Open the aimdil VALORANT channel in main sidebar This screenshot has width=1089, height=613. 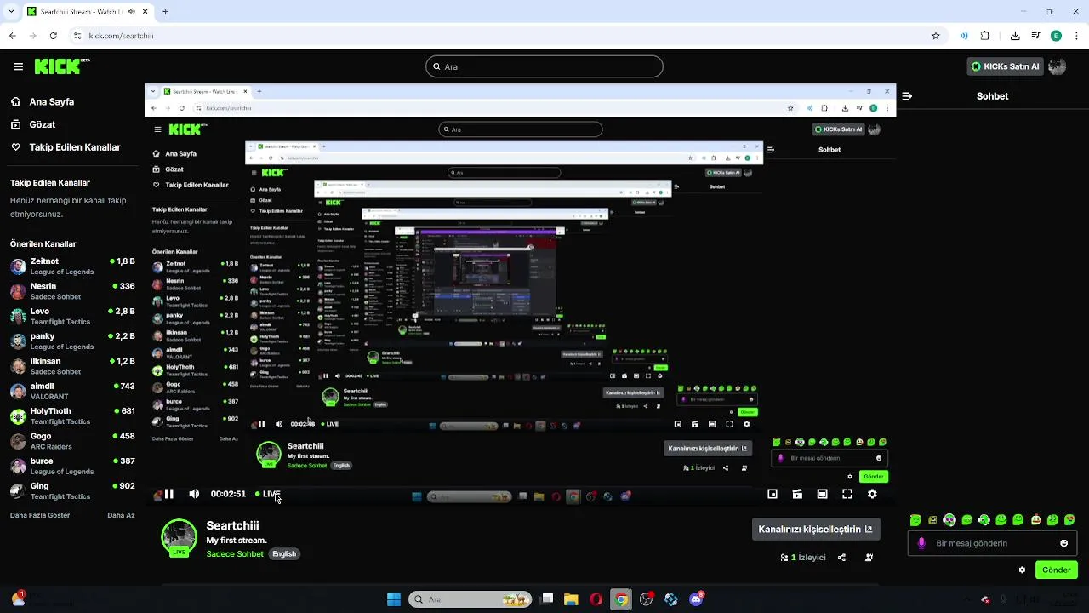72,391
